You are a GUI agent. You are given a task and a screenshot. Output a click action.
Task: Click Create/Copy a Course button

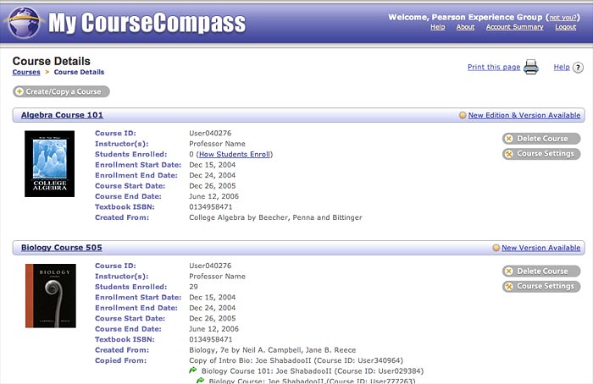pyautogui.click(x=61, y=91)
